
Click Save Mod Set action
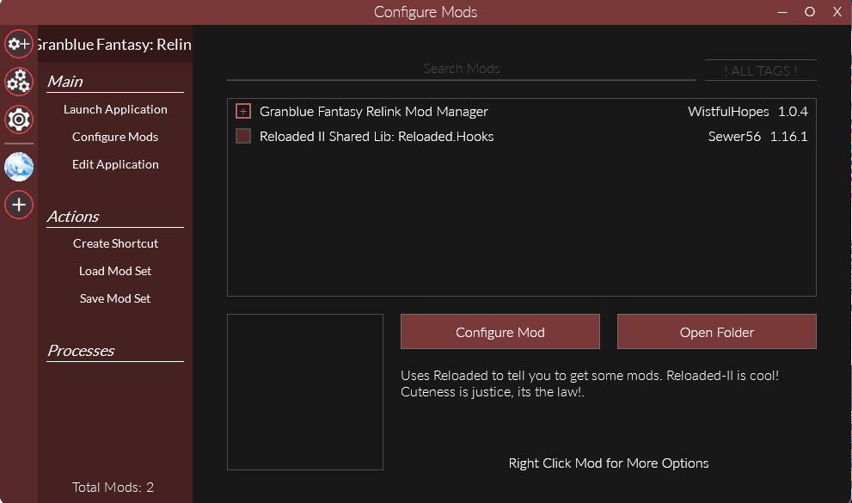115,298
